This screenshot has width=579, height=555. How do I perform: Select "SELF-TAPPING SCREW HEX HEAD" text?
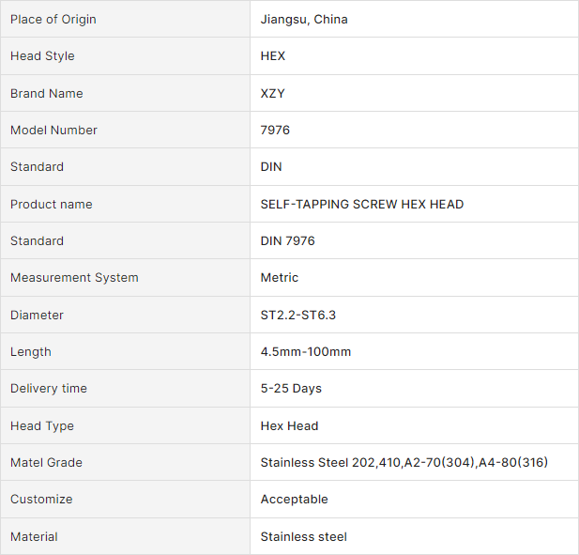pos(362,205)
